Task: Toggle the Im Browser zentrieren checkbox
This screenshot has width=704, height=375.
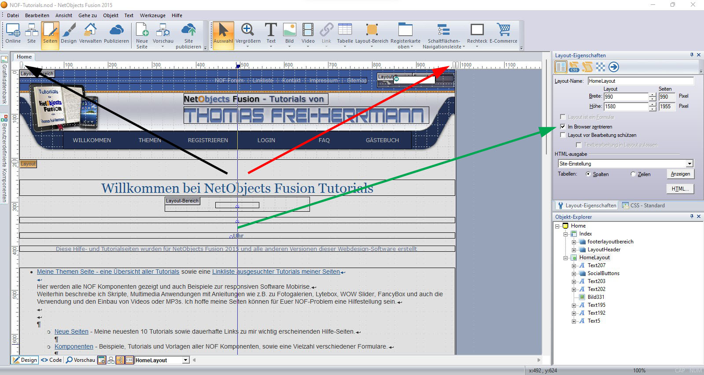Action: click(x=563, y=126)
